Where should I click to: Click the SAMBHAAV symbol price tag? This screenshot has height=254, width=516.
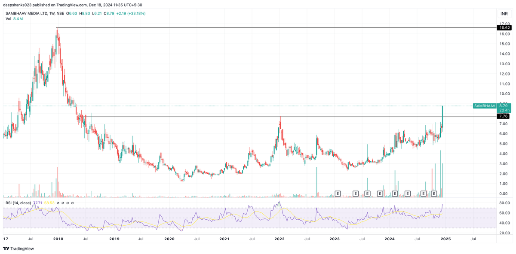(484, 106)
